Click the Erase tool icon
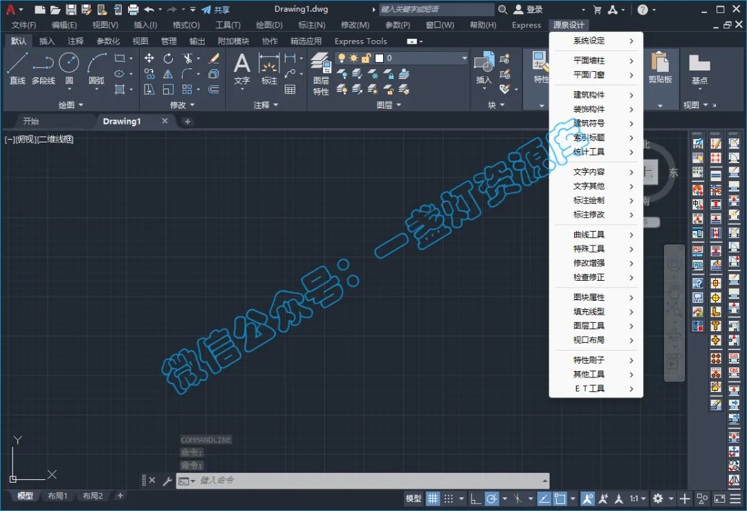The image size is (747, 511). (x=214, y=58)
